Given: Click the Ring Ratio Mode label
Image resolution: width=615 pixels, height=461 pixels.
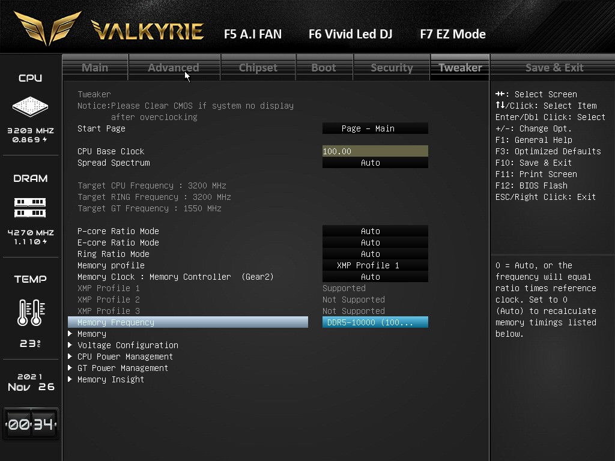Looking at the screenshot, I should (114, 254).
